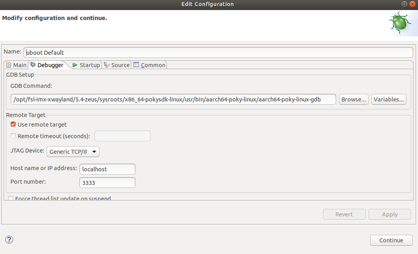Enable the Remote timeout checkbox
418x254 pixels.
(13, 136)
